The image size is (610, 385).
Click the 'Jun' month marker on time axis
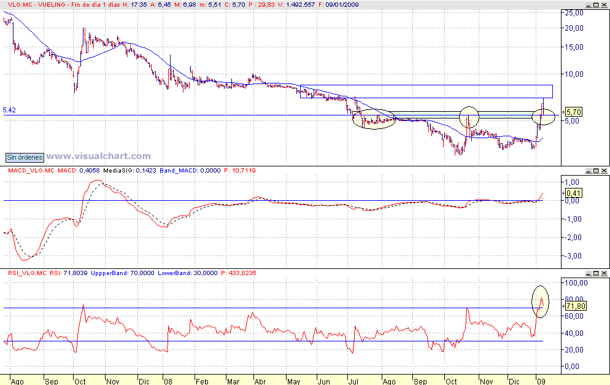323,381
